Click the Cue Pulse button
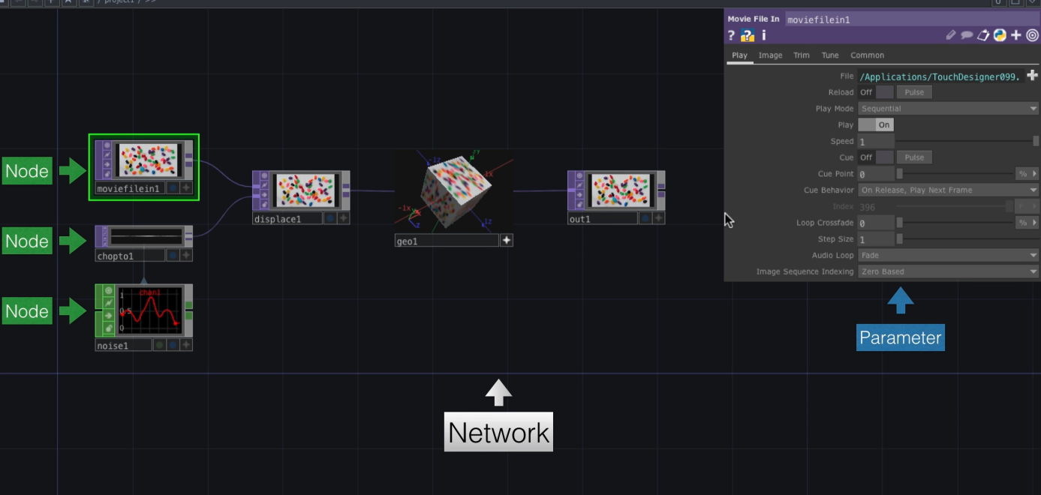The image size is (1041, 495). 914,157
